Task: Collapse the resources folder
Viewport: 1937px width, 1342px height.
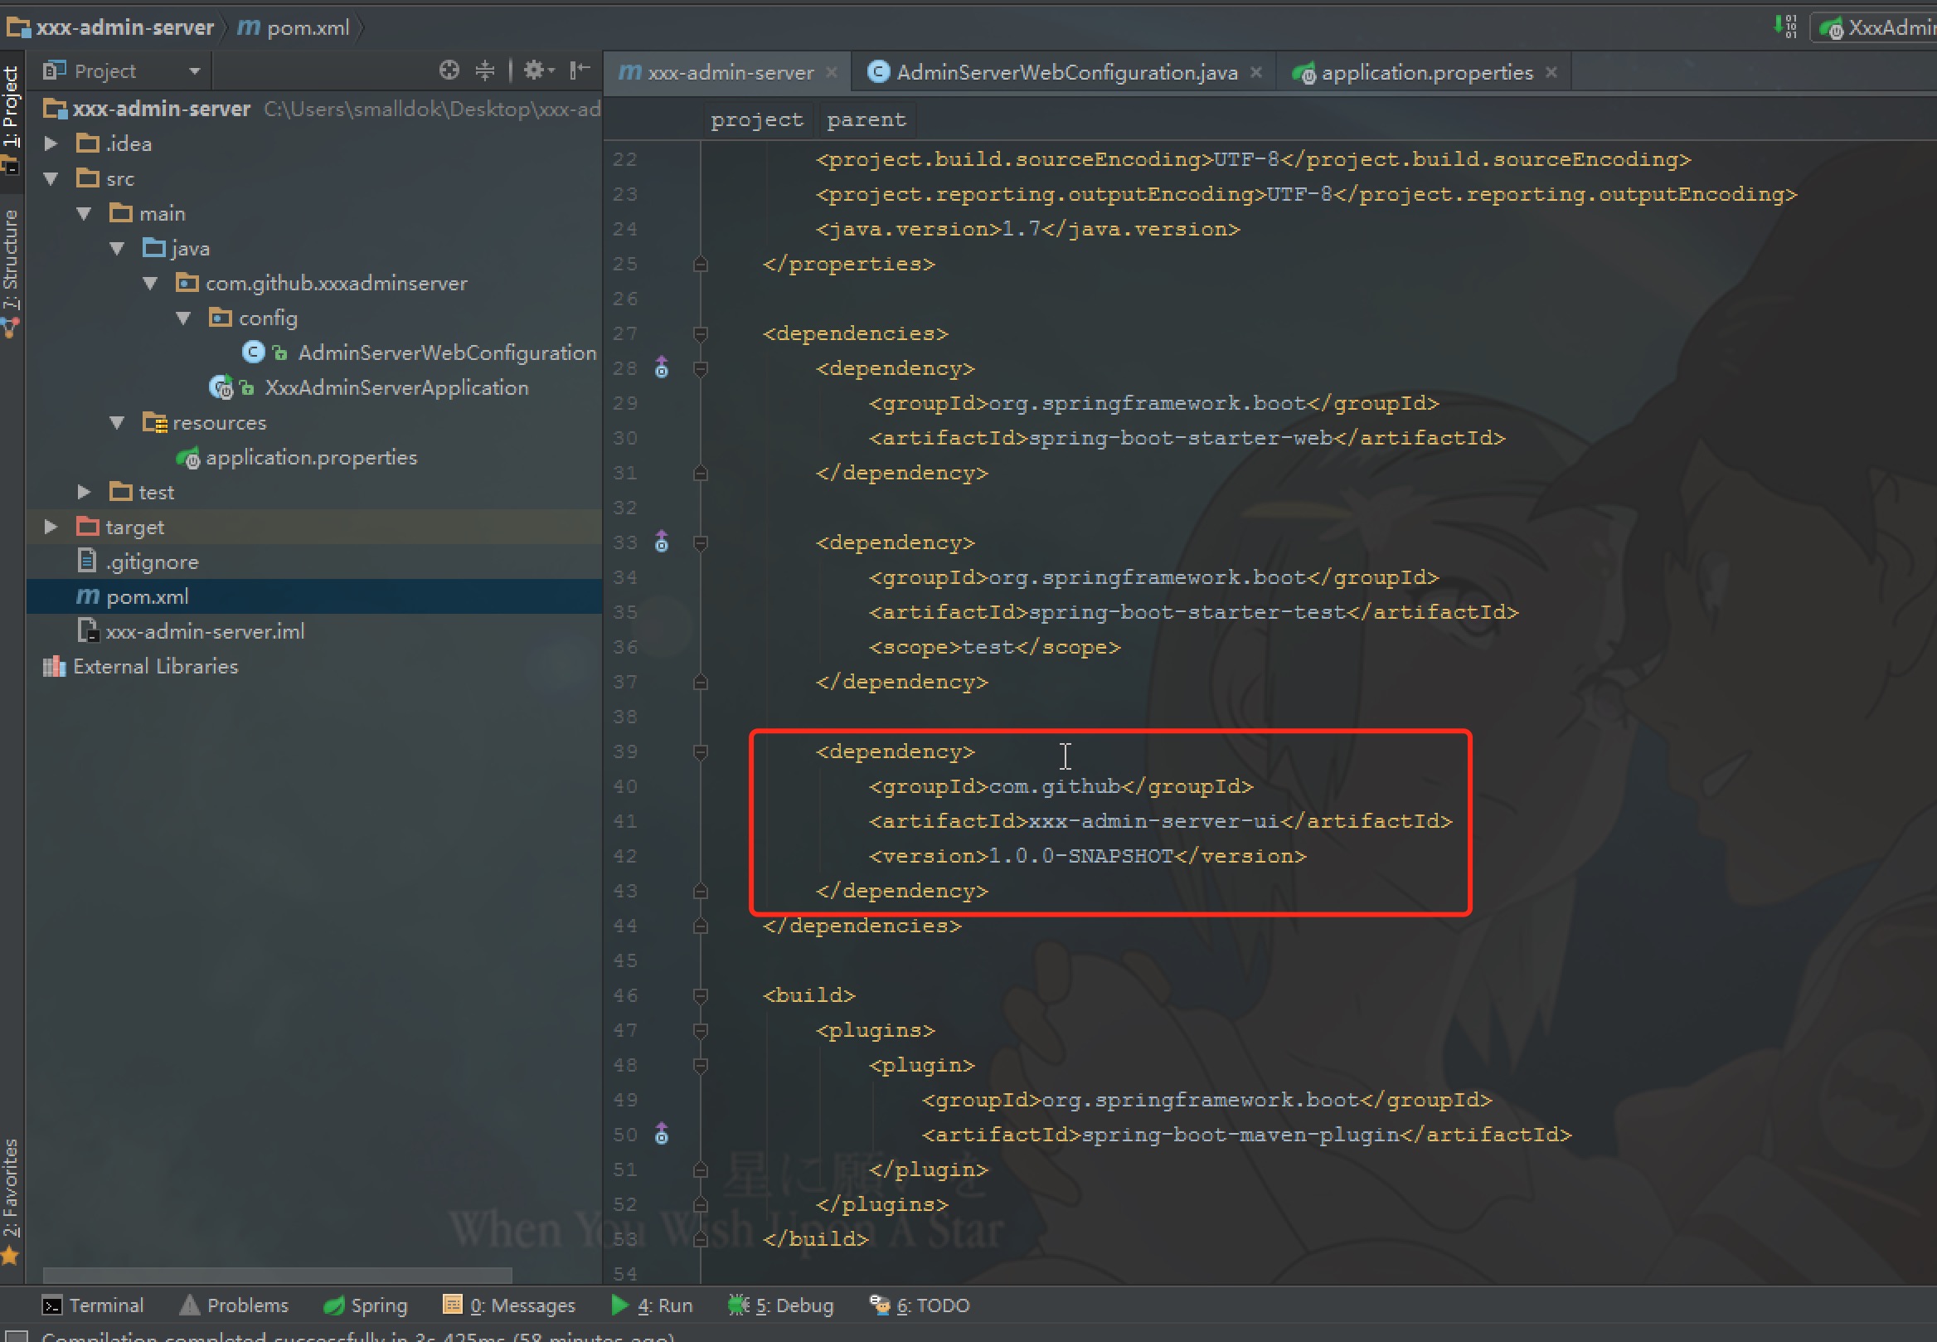Action: tap(118, 422)
